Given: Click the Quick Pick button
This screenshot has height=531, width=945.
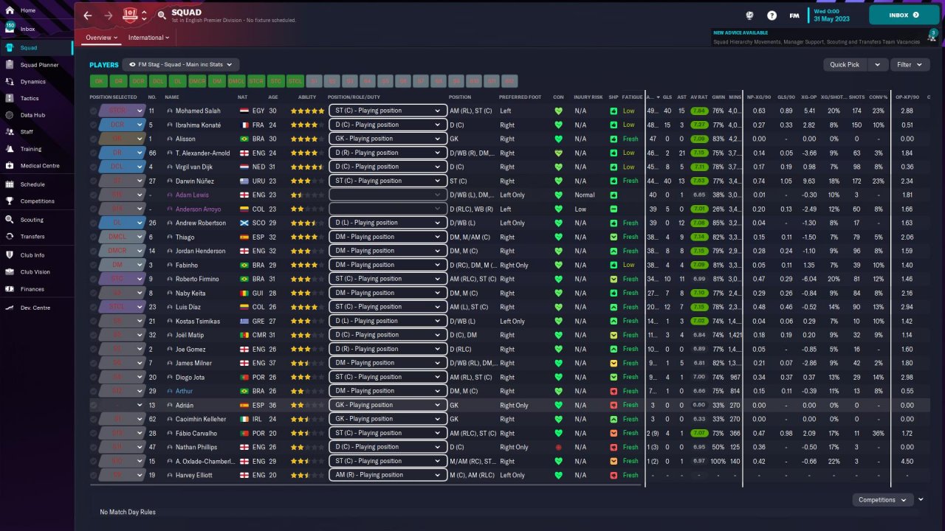Looking at the screenshot, I should coord(845,65).
